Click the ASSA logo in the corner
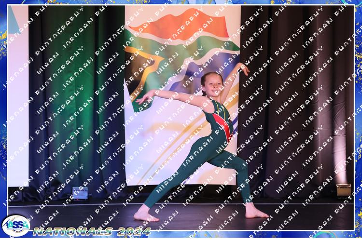Screen dimensions: 362x241 (15, 226)
